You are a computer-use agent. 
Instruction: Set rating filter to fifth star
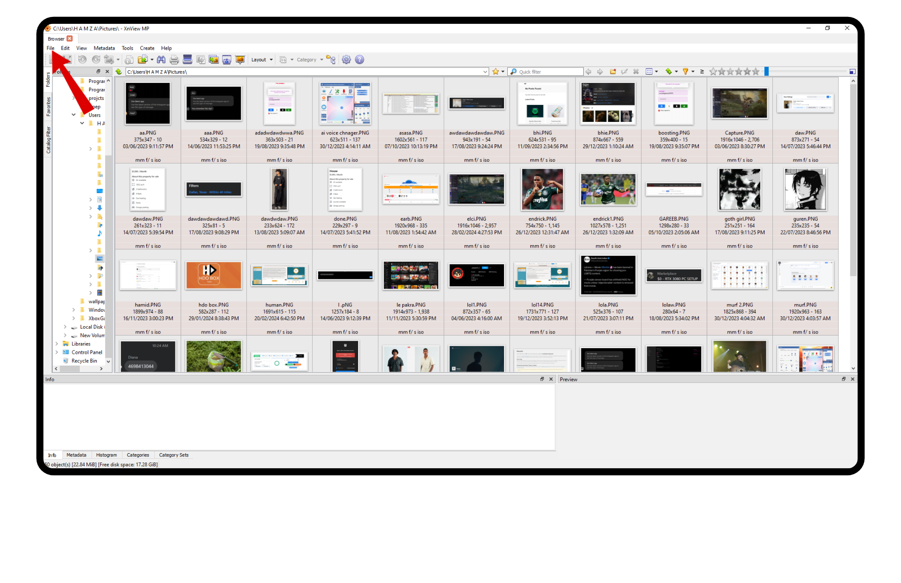click(756, 72)
